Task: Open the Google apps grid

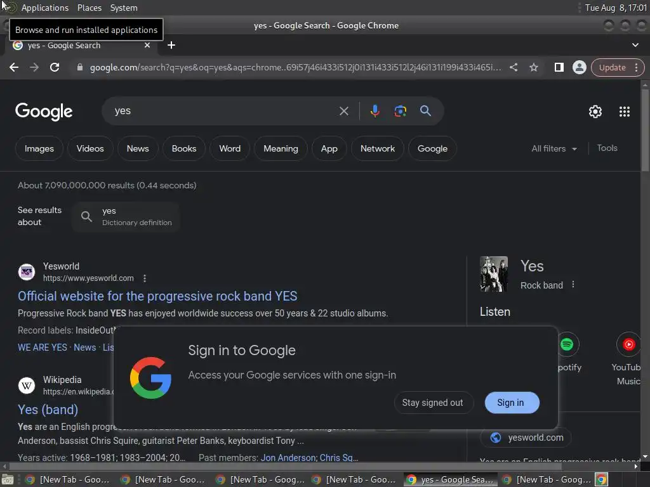Action: coord(625,112)
